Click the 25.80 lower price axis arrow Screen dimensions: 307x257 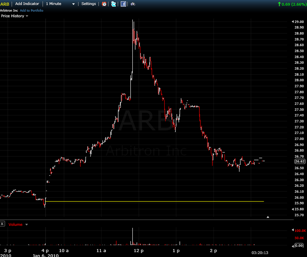(x=293, y=209)
